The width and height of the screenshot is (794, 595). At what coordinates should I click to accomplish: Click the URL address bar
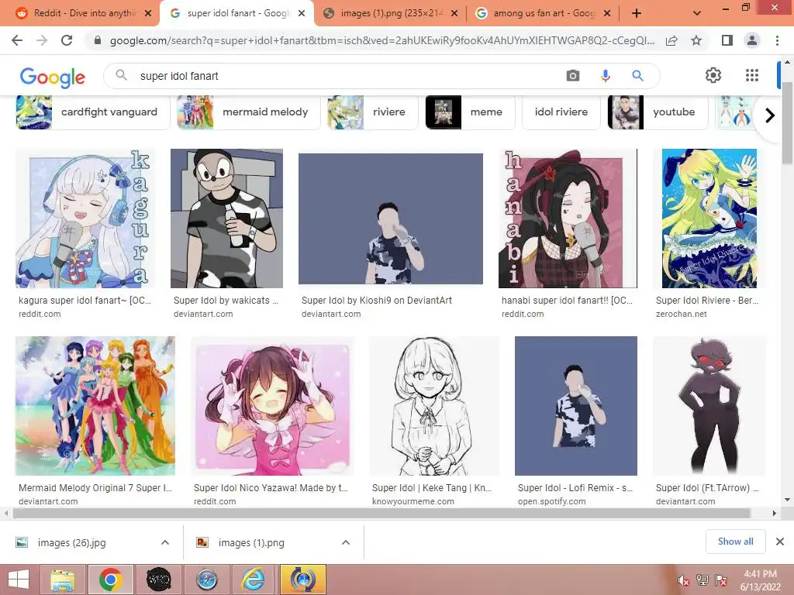coord(382,40)
